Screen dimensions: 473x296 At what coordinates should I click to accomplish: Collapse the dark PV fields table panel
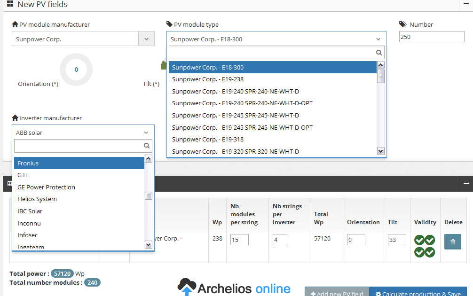[x=466, y=183]
